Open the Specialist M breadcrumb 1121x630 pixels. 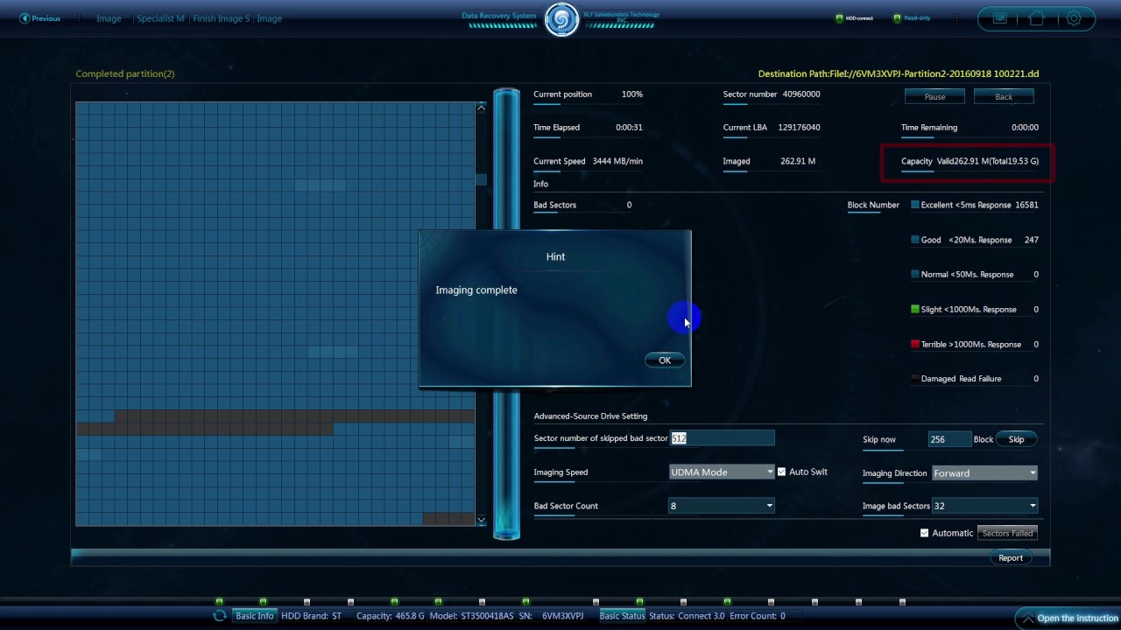[160, 18]
